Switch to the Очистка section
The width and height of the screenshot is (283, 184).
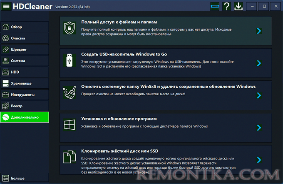25,38
